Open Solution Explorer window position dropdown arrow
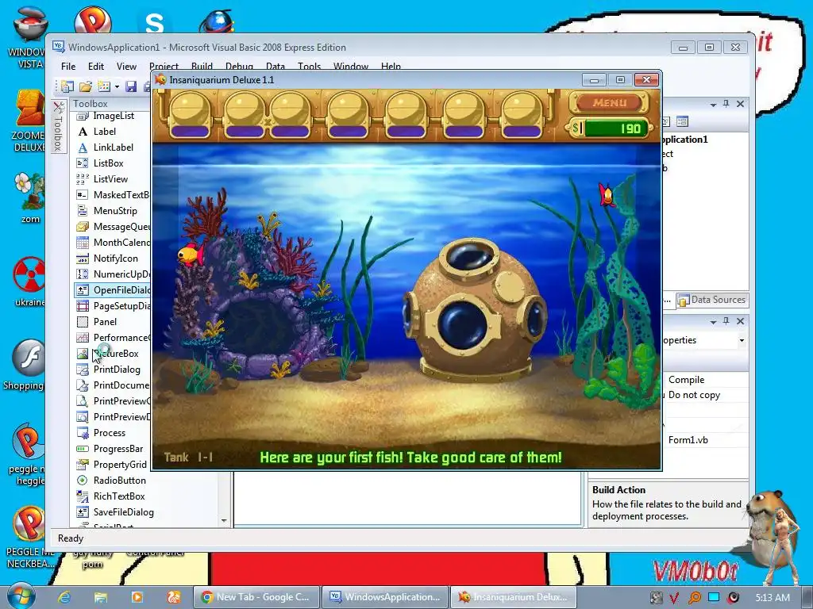The height and width of the screenshot is (609, 813). click(x=714, y=104)
